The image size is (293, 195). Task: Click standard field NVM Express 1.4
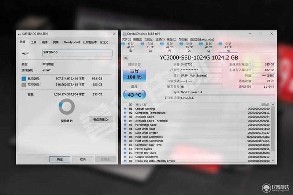(227, 92)
